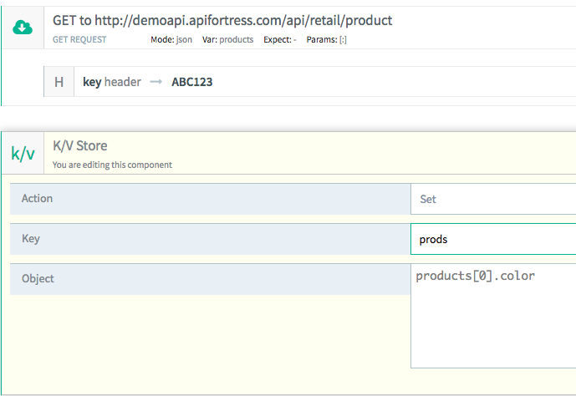The width and height of the screenshot is (576, 396).
Task: Click the Expect setting in the GET row
Action: pyautogui.click(x=279, y=39)
